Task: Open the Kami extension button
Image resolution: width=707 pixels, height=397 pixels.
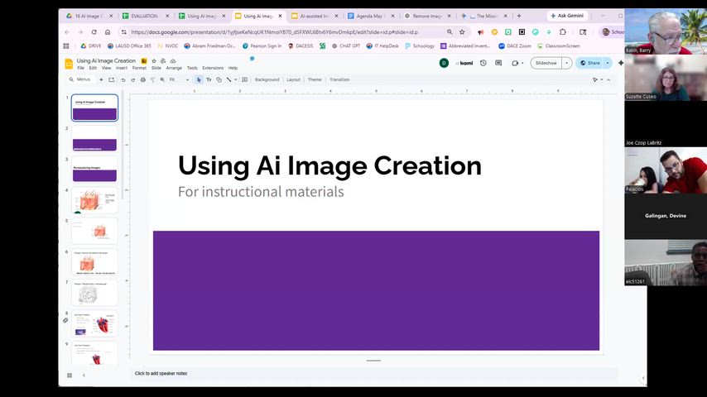Action: coord(464,63)
